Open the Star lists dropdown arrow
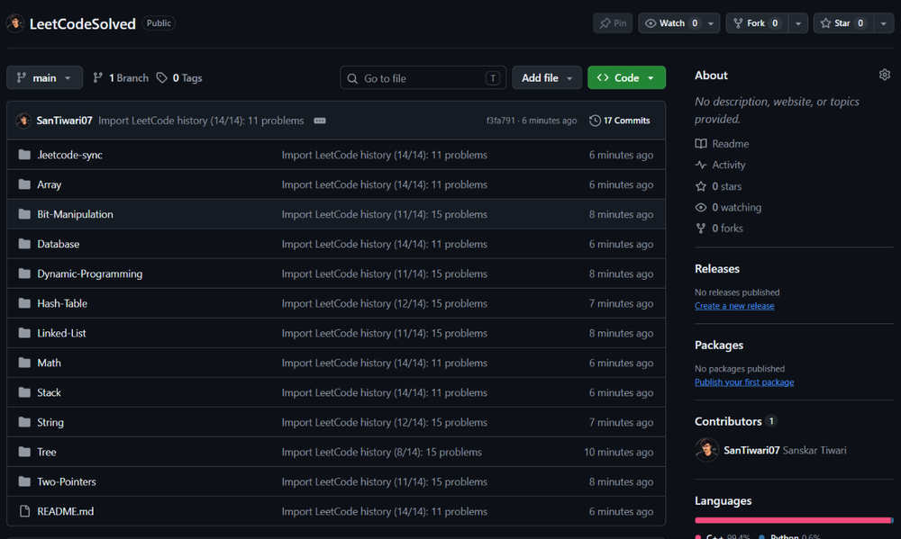This screenshot has width=901, height=539. (x=884, y=23)
